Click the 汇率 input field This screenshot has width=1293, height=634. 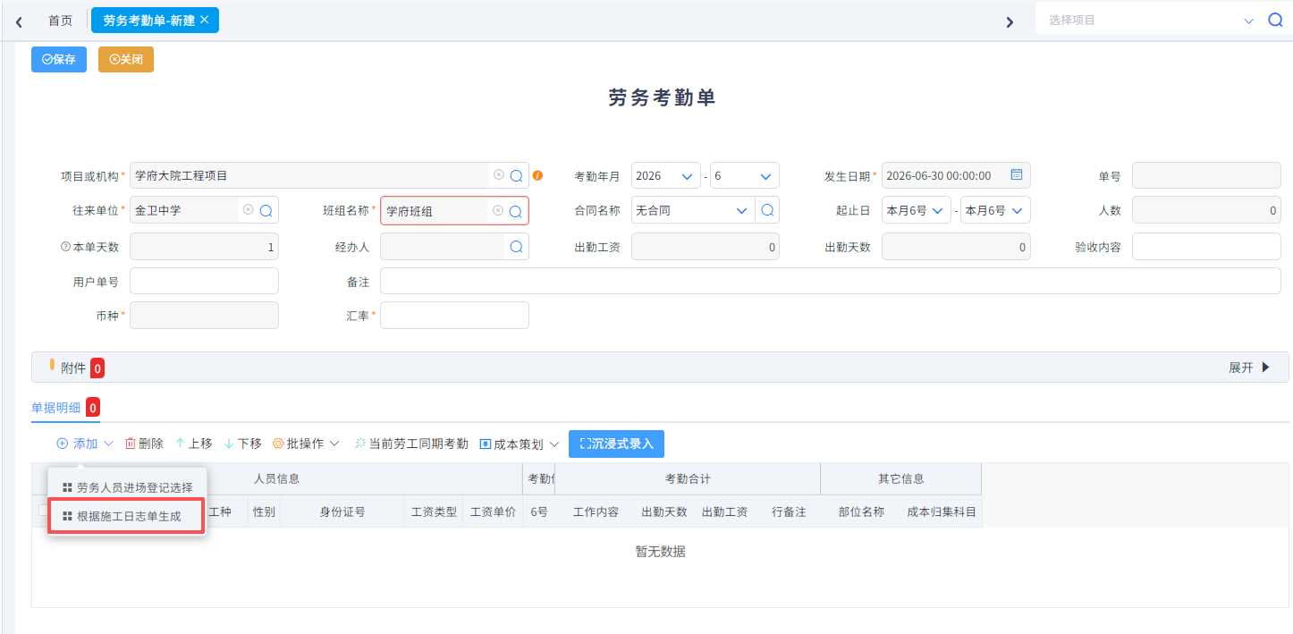(x=454, y=316)
